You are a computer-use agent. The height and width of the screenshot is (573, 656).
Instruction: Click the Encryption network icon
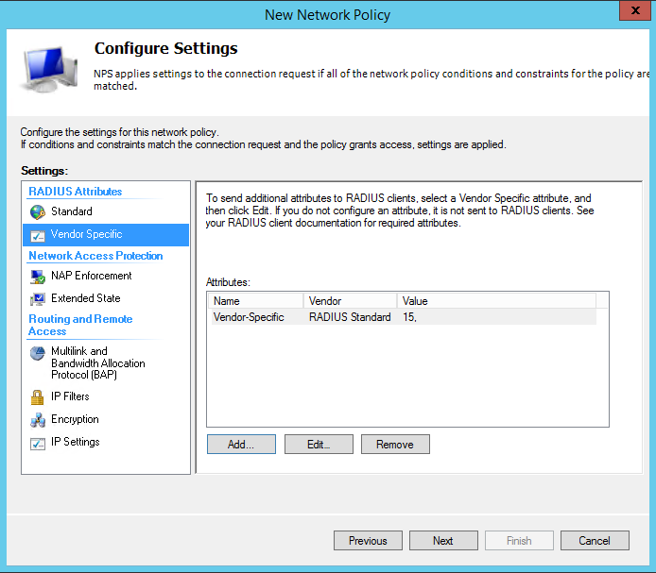pos(38,420)
